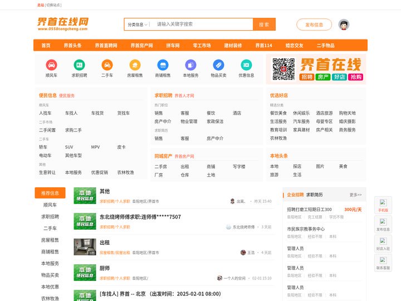Click the 发布信息 floating sidebar icon

pyautogui.click(x=383, y=225)
